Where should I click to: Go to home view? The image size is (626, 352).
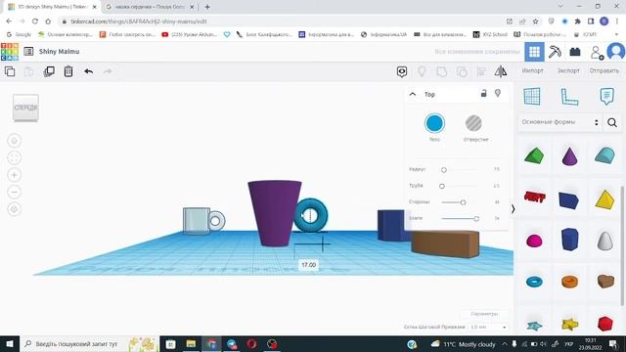[15, 141]
